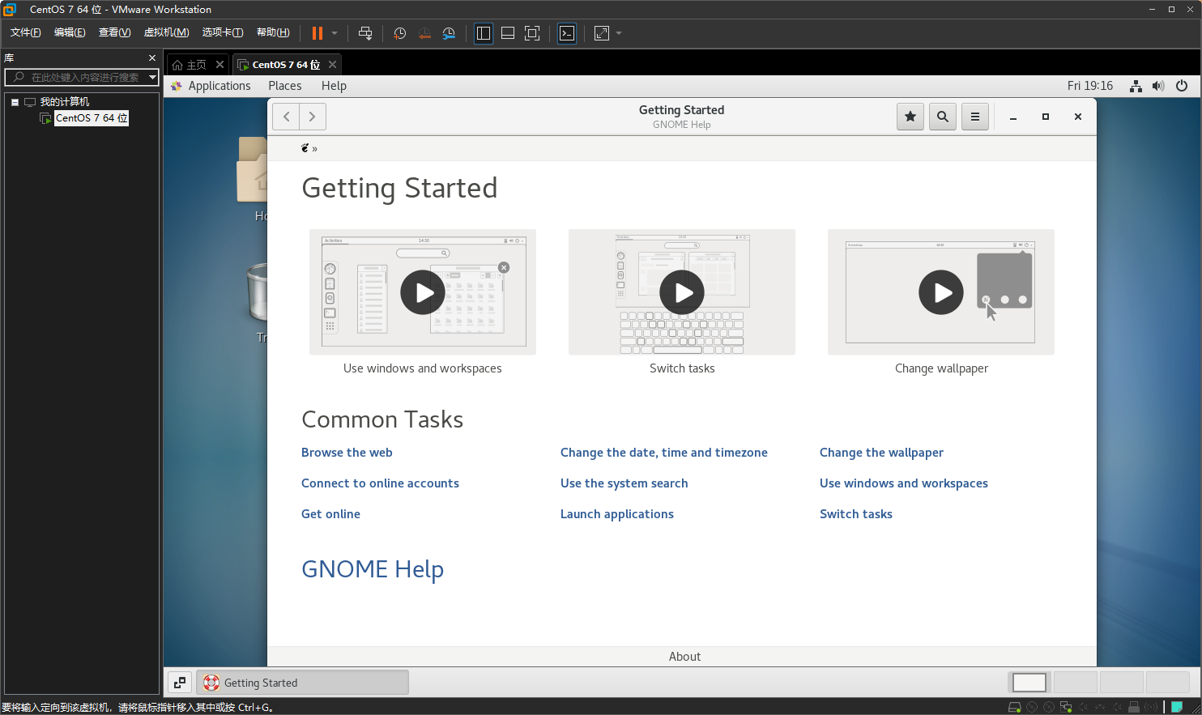Close the library panel with its X
Viewport: 1202px width, 715px height.
coord(152,58)
